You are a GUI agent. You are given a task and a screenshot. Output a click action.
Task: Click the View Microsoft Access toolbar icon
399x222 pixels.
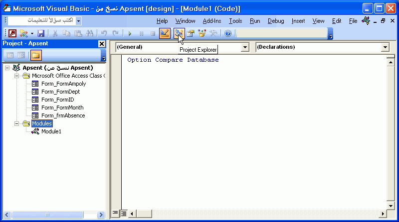10,33
